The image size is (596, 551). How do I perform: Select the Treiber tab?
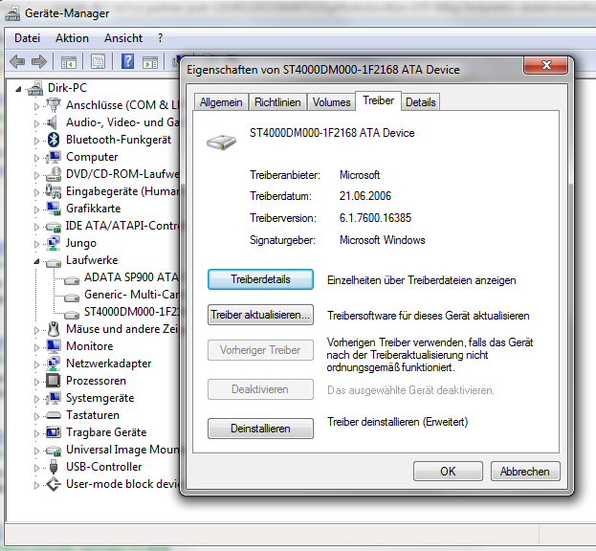click(378, 100)
